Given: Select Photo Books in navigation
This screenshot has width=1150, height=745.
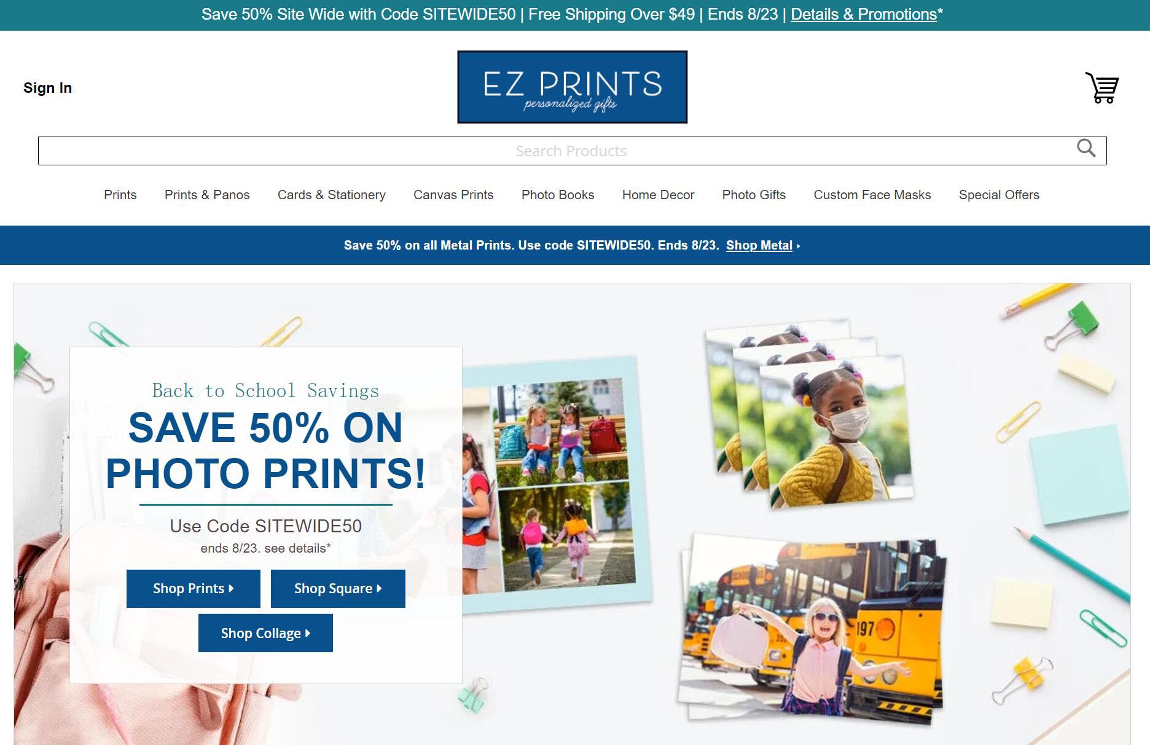Looking at the screenshot, I should click(x=558, y=195).
